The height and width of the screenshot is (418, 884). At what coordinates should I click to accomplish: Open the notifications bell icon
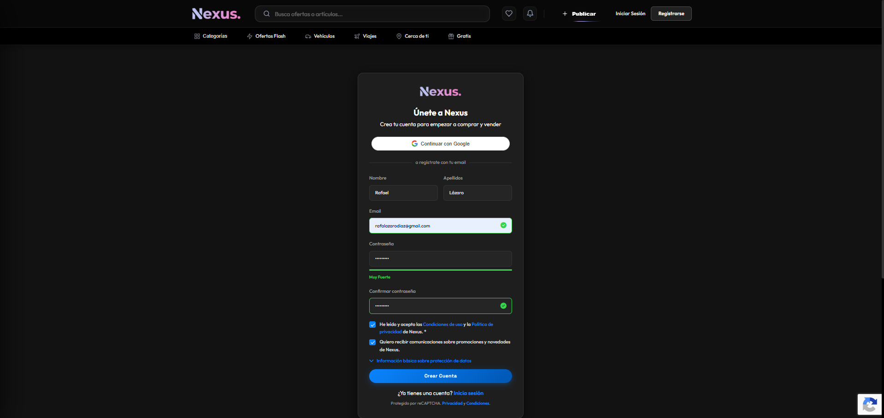530,14
